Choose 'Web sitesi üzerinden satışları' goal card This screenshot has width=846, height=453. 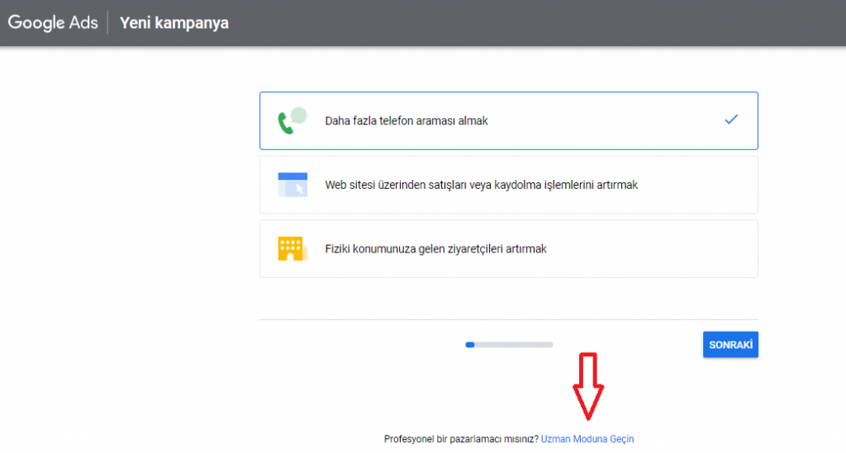[509, 185]
